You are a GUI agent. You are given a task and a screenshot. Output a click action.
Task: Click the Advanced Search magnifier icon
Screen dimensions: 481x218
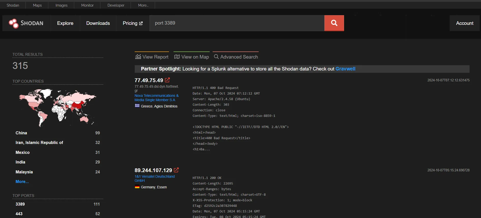pos(216,57)
